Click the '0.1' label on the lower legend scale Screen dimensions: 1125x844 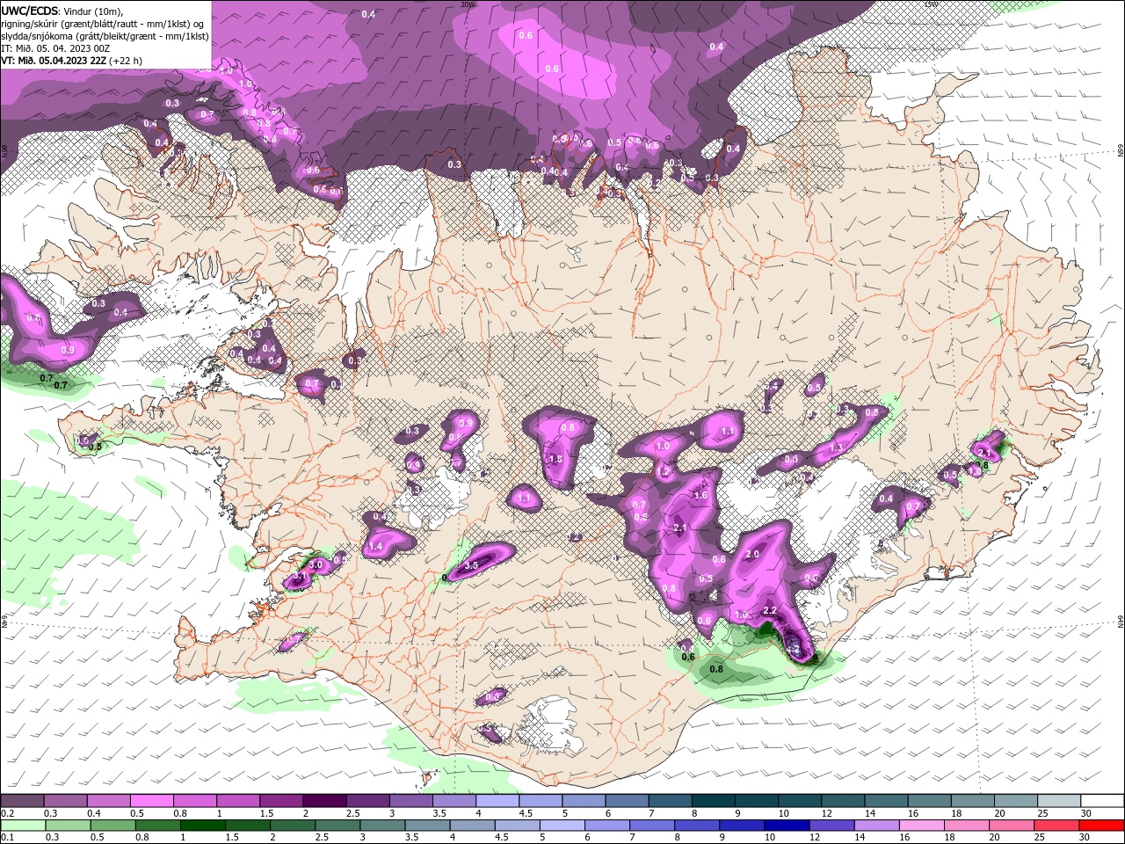coord(7,838)
